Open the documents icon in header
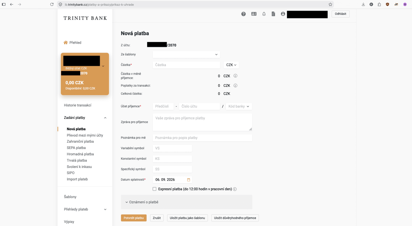 [273, 14]
